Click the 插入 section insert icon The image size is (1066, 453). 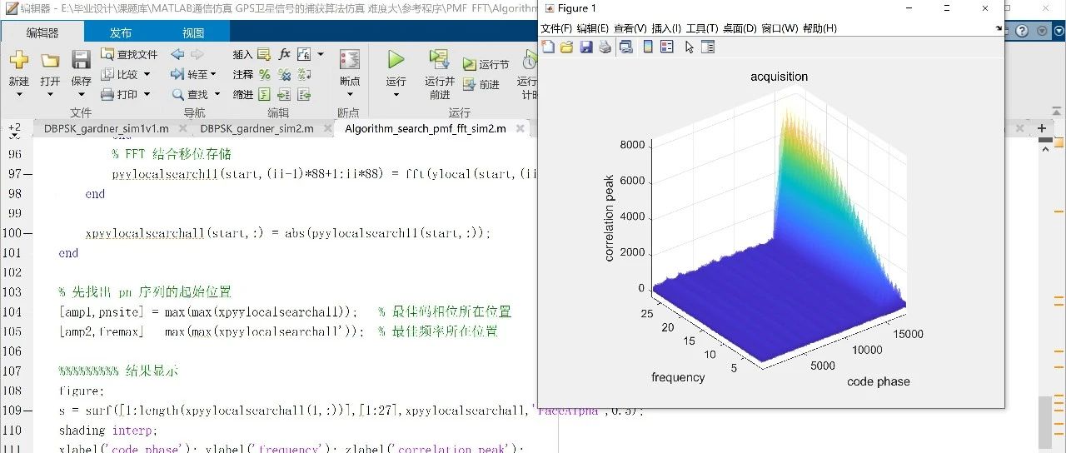[264, 54]
